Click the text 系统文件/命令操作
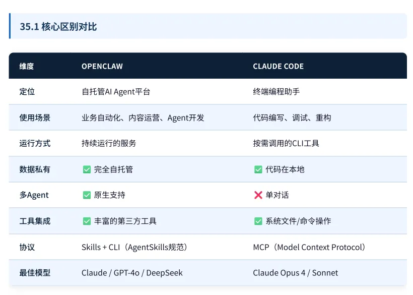 click(x=298, y=221)
